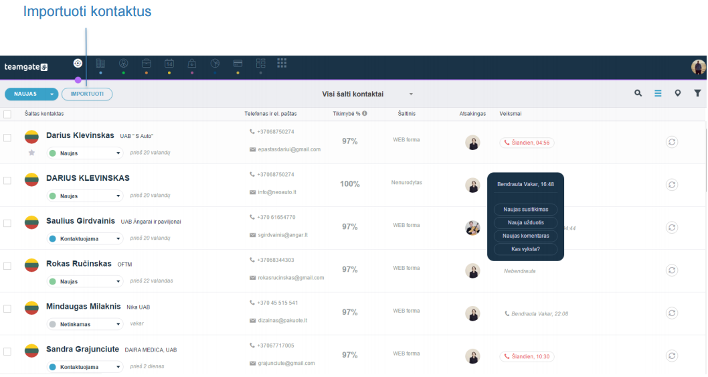
Task: Open the filter funnel icon
Action: 697,93
